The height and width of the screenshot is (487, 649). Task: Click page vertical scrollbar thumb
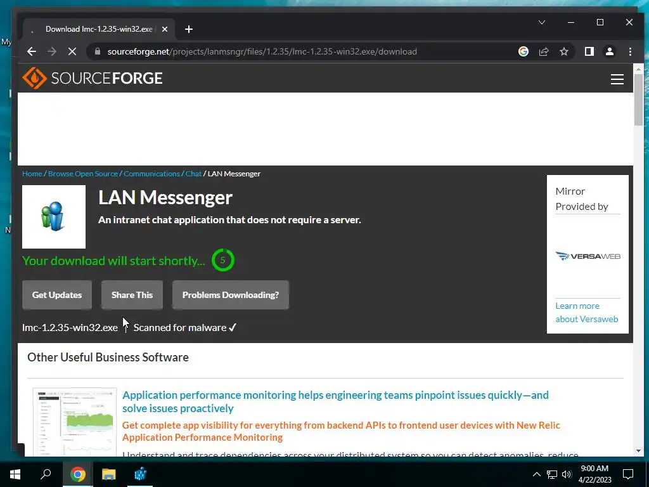[638, 100]
